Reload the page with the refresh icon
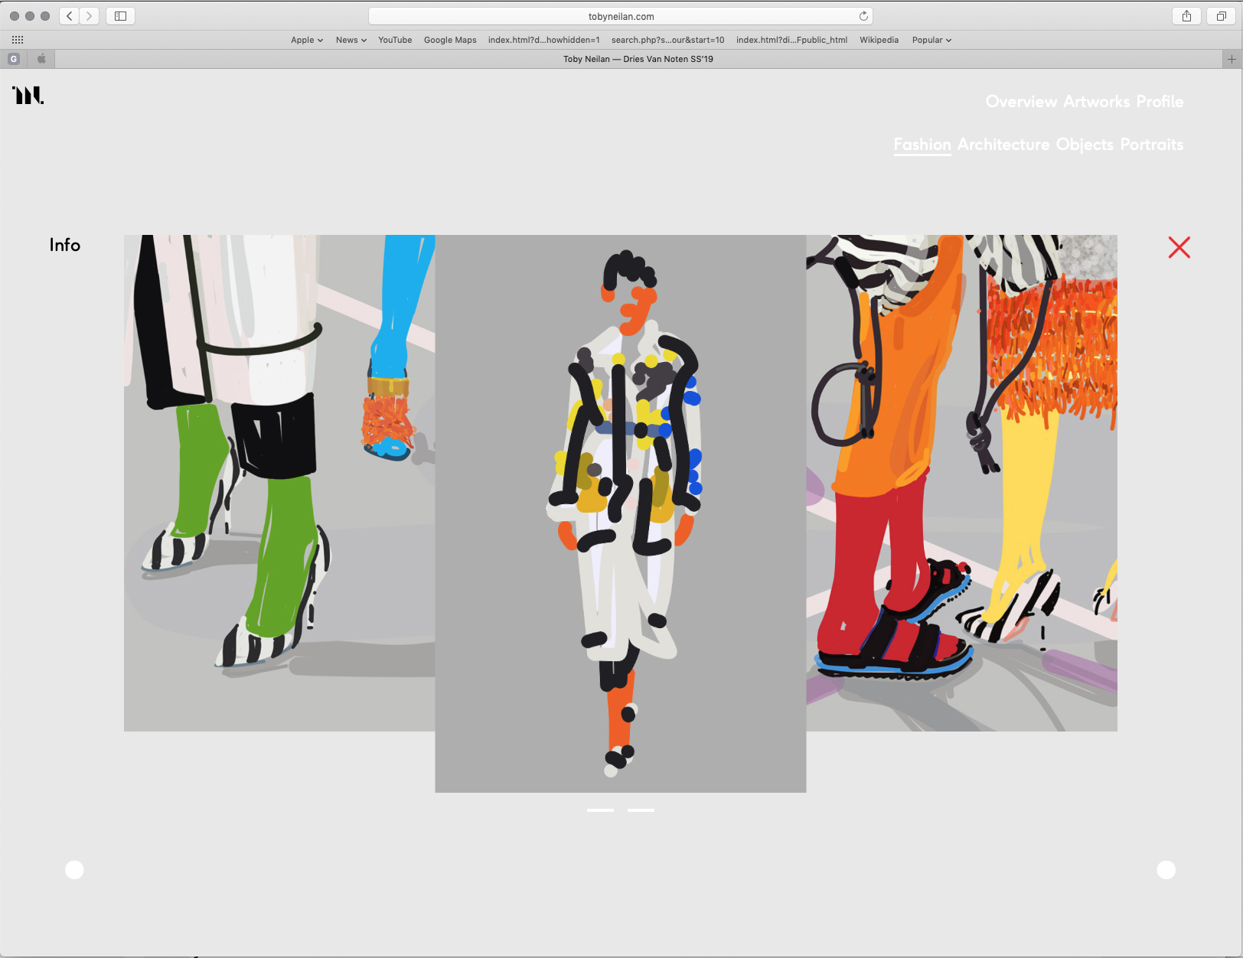 pyautogui.click(x=863, y=16)
